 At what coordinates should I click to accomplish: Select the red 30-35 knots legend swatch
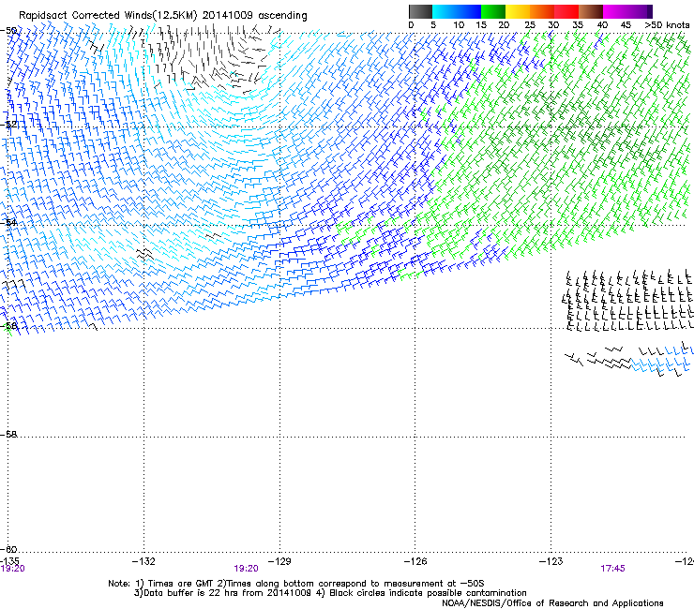[x=566, y=11]
